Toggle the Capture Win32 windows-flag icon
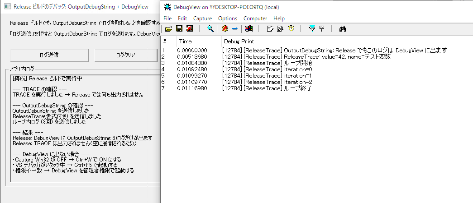This screenshot has height=203, width=473. pyautogui.click(x=249, y=29)
